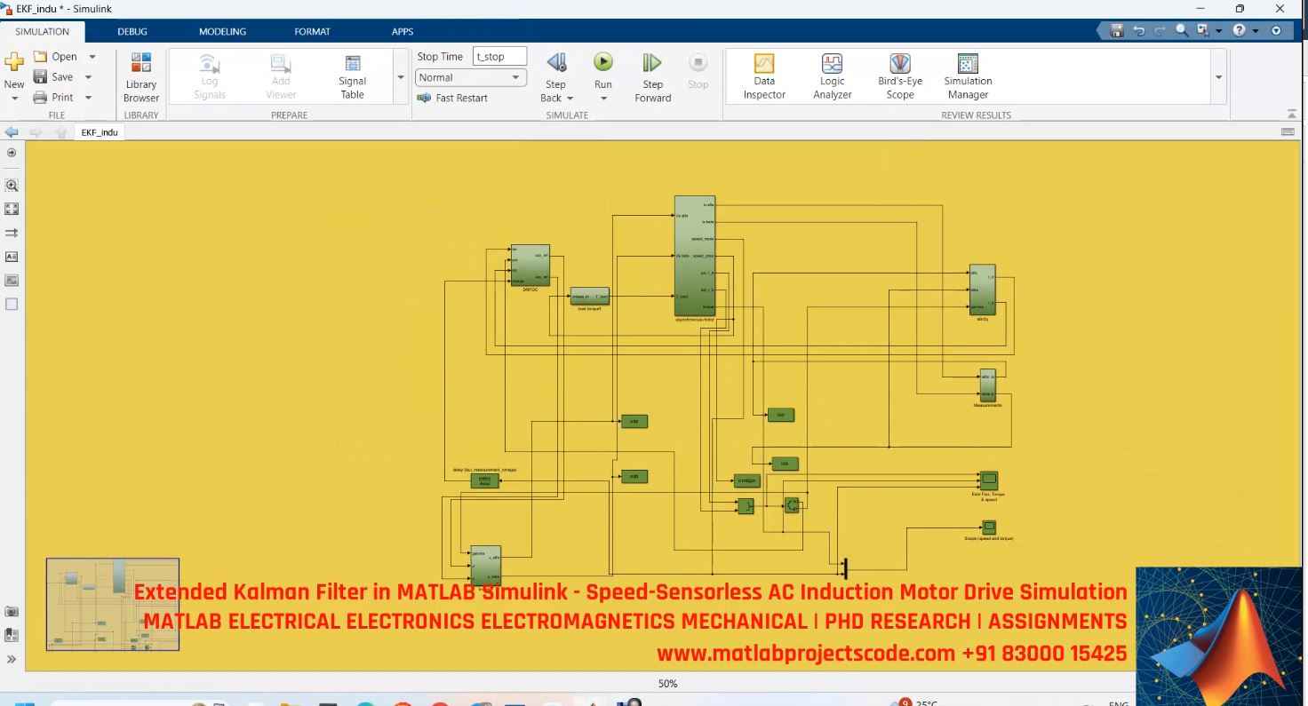Image resolution: width=1308 pixels, height=706 pixels.
Task: Open the Bird's-Eye Scope
Action: [898, 75]
